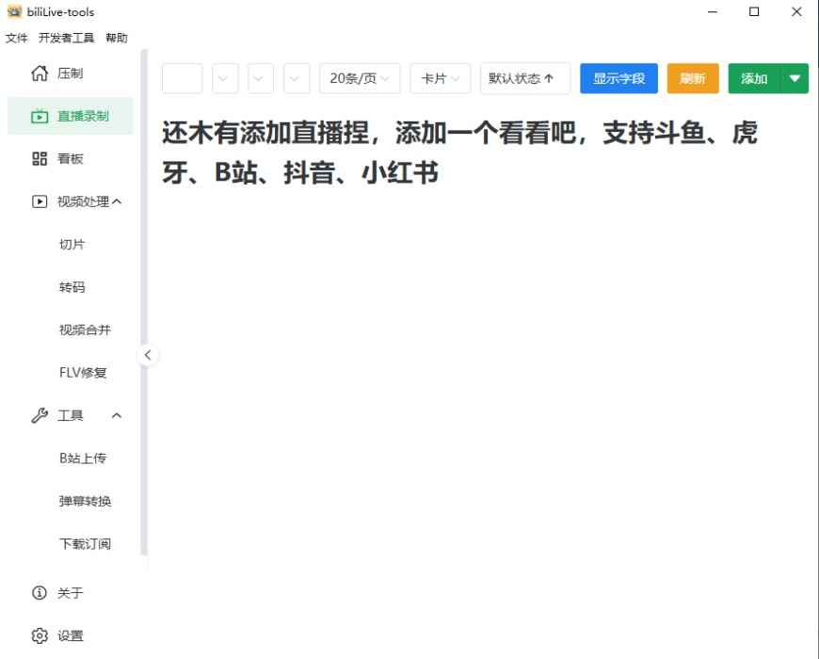Open the 看板 dashboard grid icon

point(40,159)
